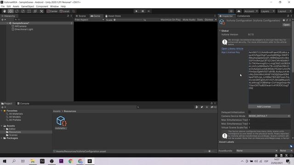Open the Account dropdown

pyautogui.click(x=251, y=11)
